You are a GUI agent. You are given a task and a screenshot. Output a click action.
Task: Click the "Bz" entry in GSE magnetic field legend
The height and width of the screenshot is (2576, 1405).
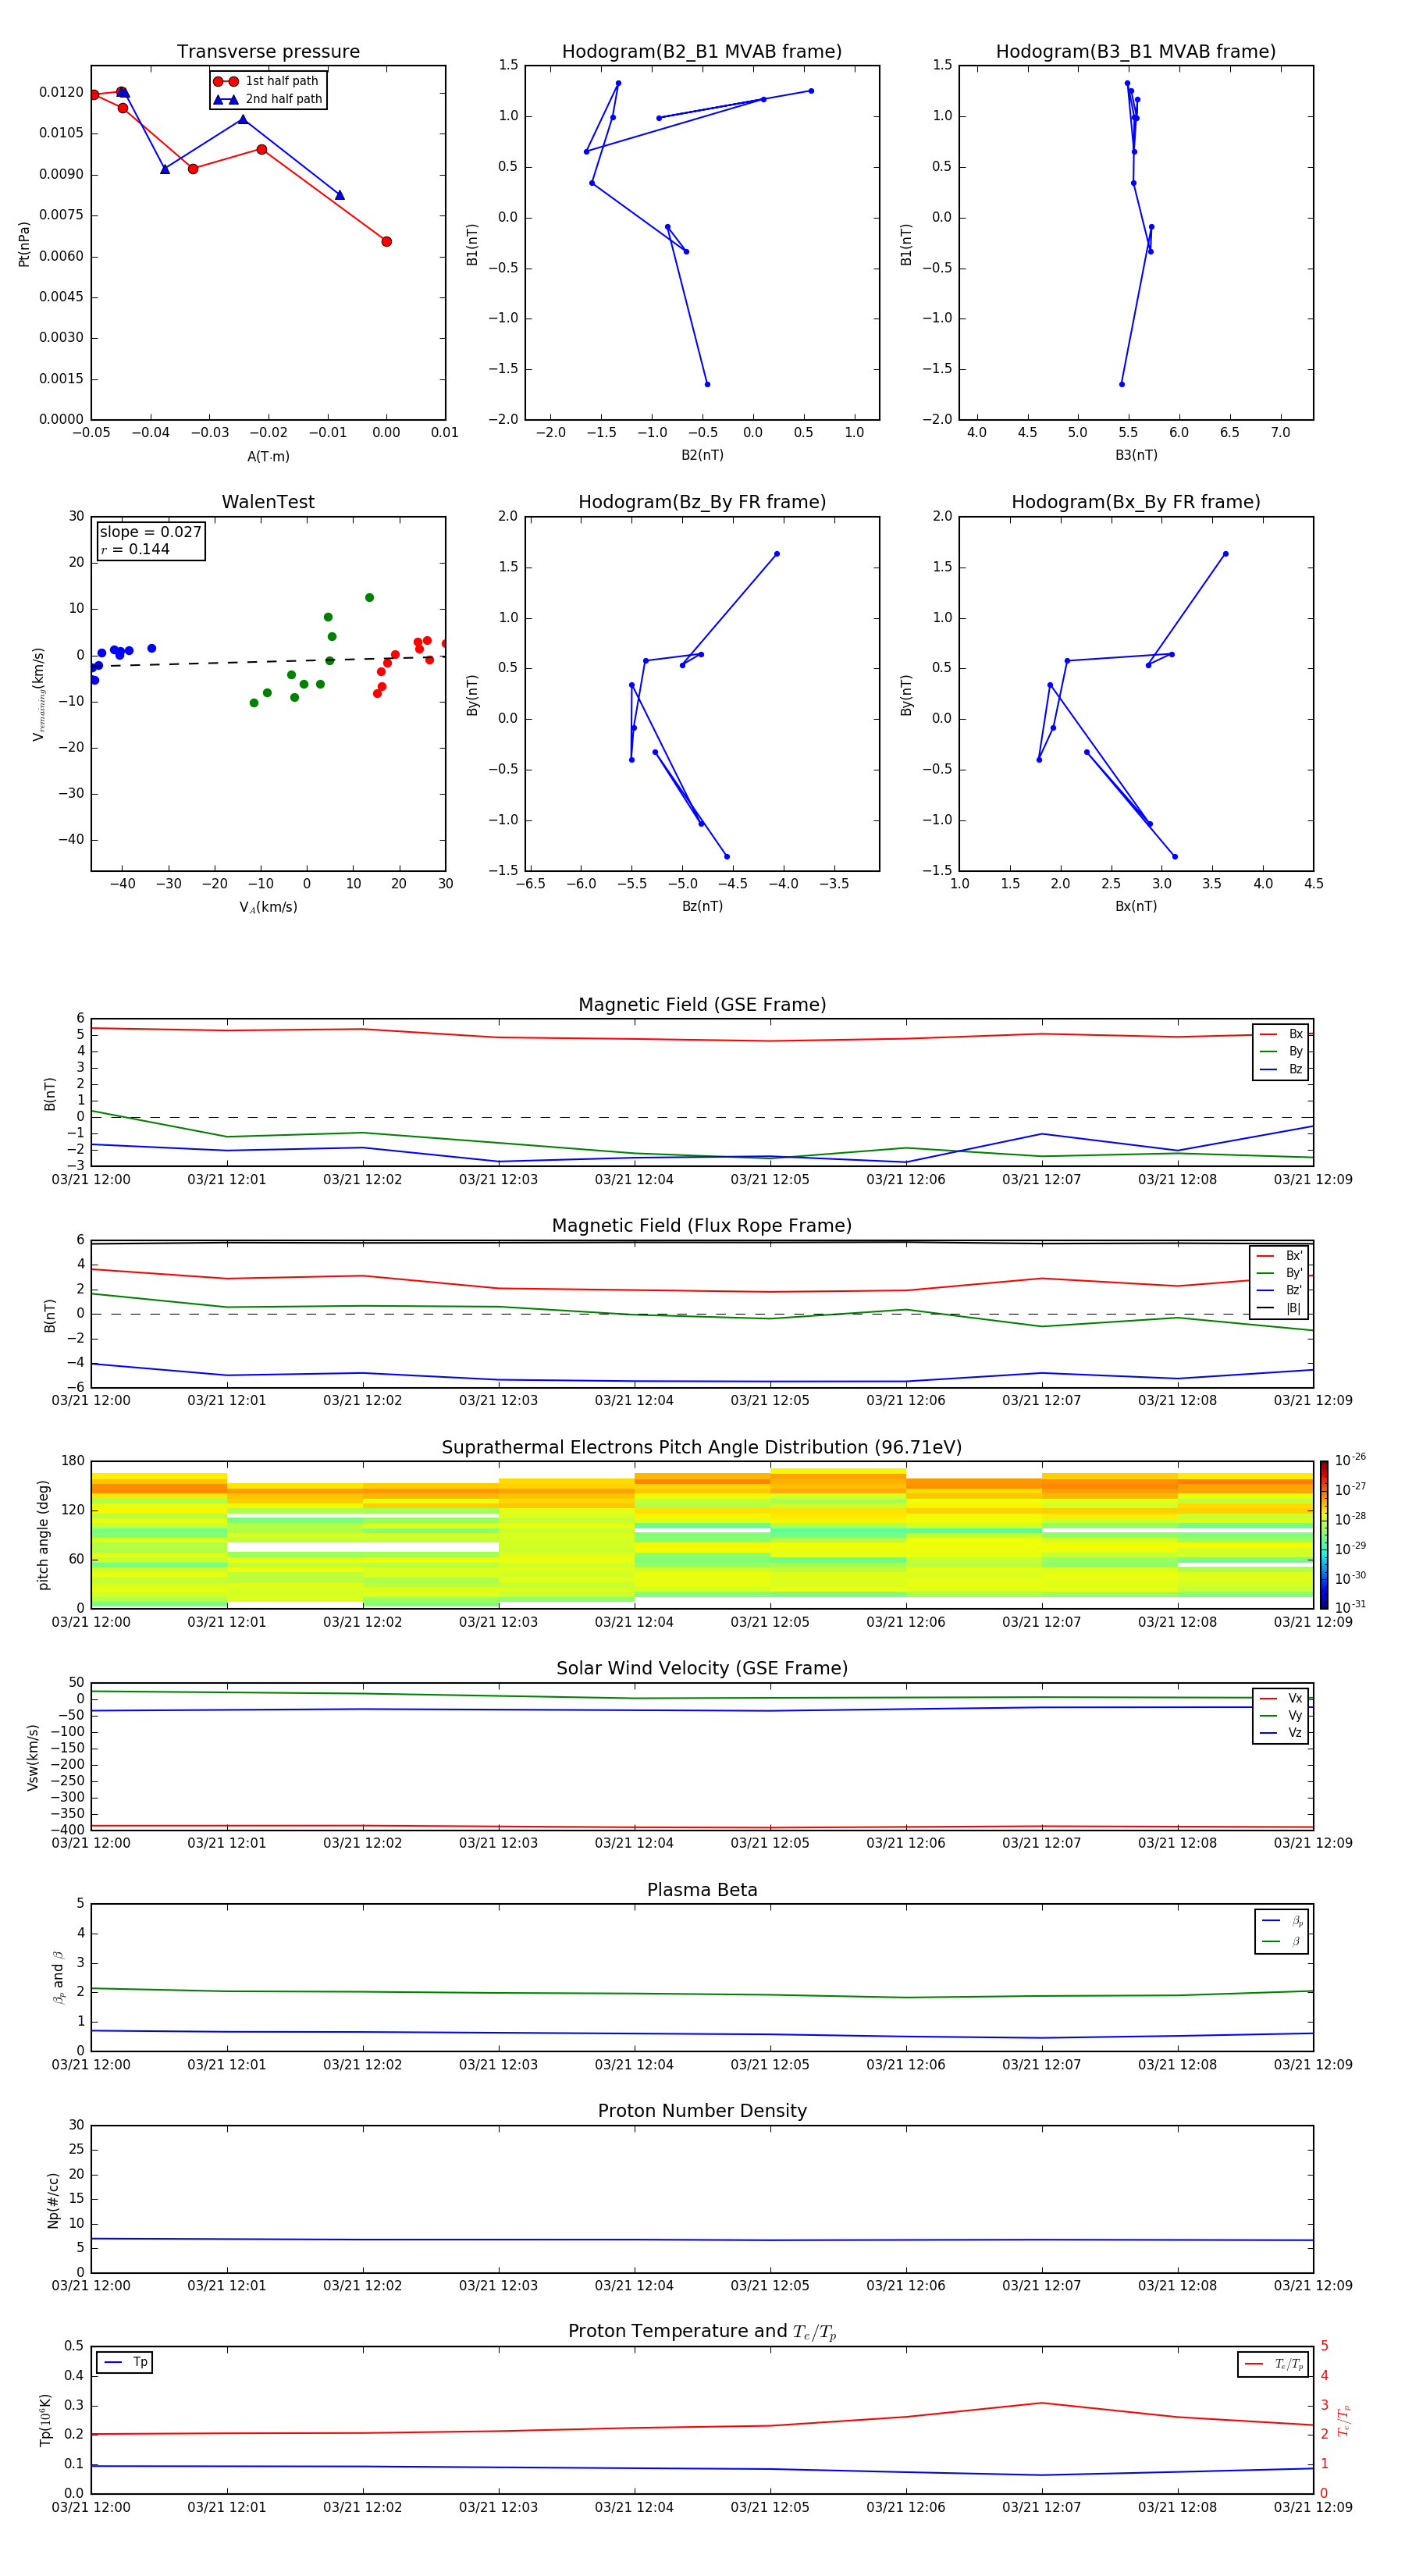coord(1282,1069)
